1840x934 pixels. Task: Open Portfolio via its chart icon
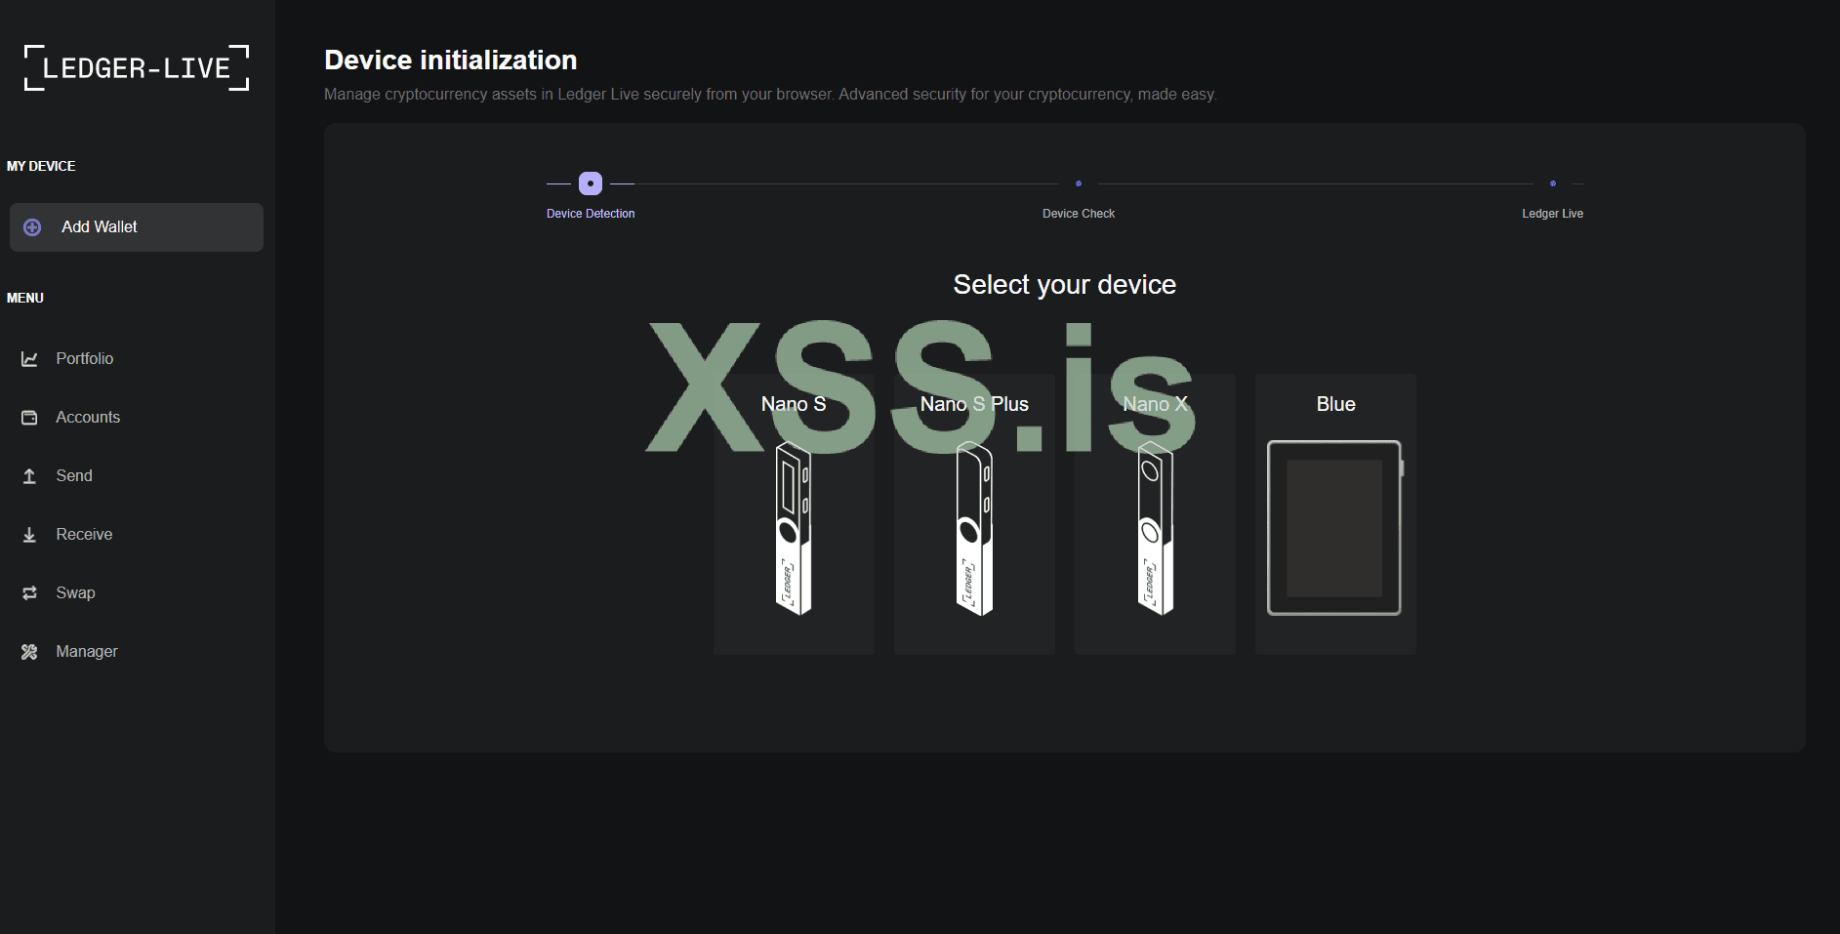30,359
